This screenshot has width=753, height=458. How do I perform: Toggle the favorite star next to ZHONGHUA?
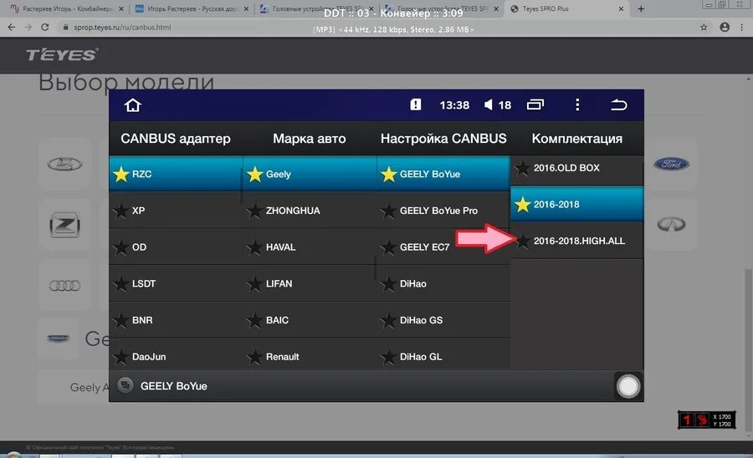(254, 211)
